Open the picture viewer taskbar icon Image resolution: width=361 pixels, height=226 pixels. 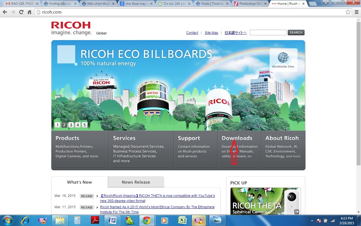217,220
